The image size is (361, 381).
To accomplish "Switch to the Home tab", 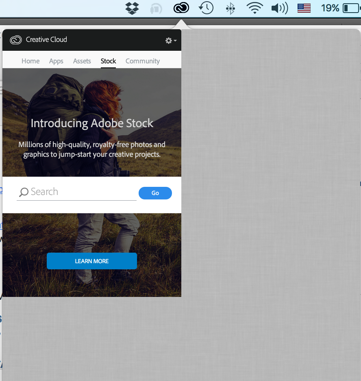I will [x=30, y=61].
